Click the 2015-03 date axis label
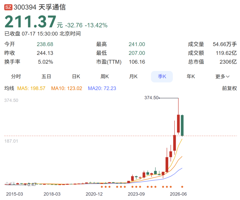 click(14, 194)
